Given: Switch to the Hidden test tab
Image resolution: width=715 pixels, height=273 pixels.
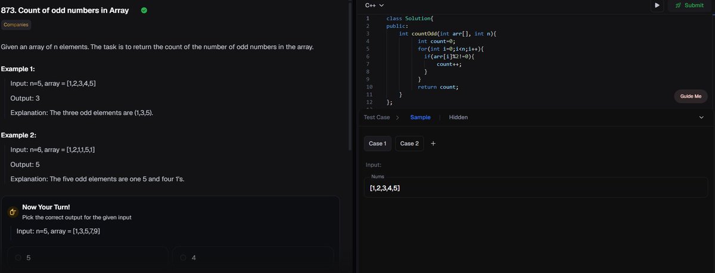Looking at the screenshot, I should (x=458, y=117).
